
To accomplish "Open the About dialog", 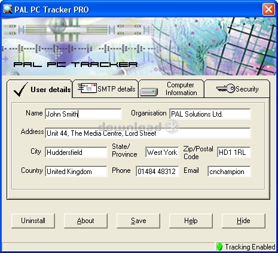I will 85,221.
